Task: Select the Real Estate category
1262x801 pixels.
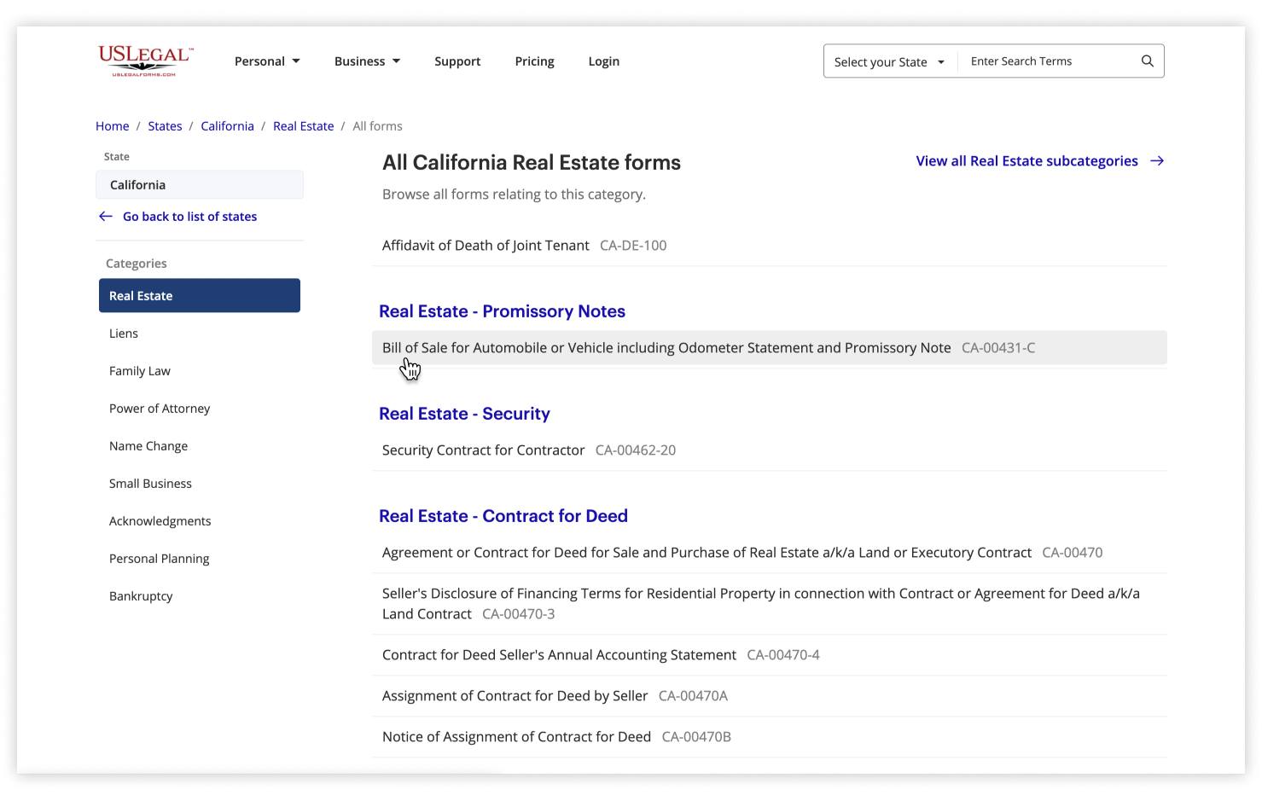Action: click(x=199, y=295)
